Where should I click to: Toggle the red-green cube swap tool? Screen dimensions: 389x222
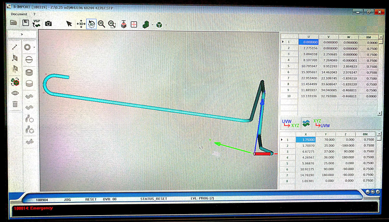(15, 82)
